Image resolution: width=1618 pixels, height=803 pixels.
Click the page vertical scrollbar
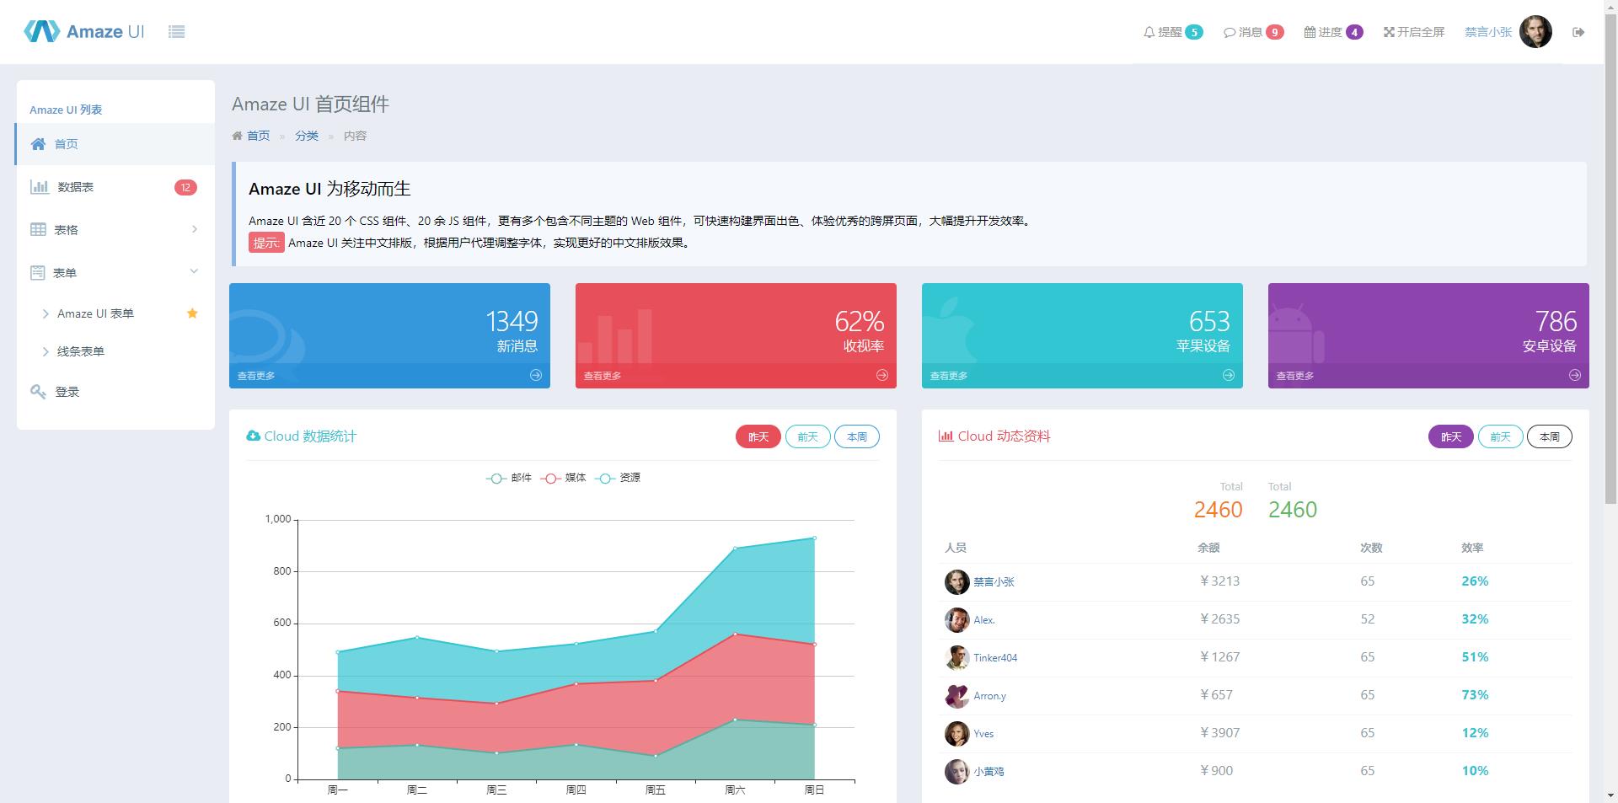click(x=1610, y=257)
